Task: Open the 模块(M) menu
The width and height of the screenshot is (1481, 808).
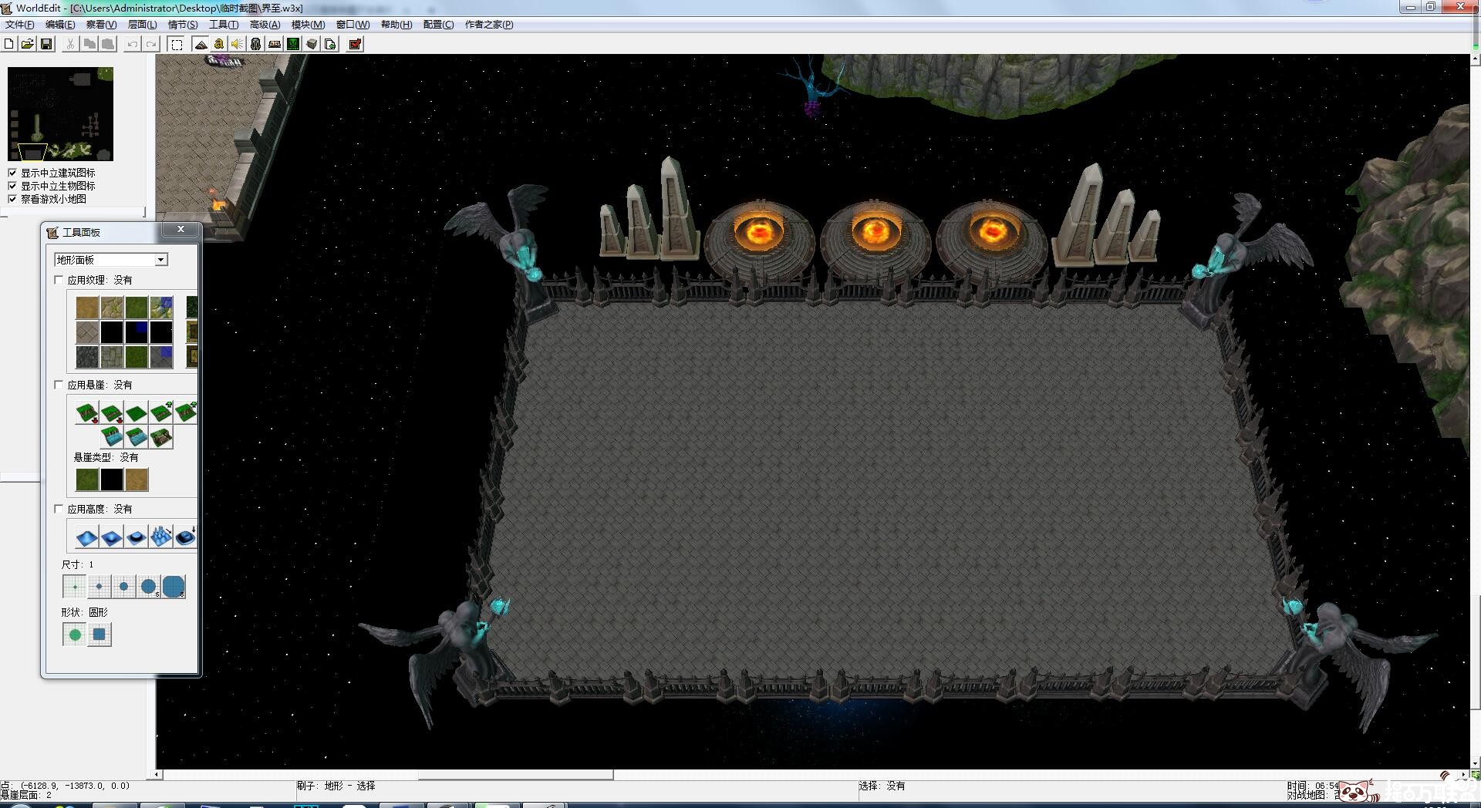Action: [308, 25]
